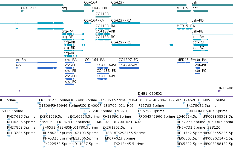Screen dimensions: 233x148
Task: Select the EK261302.5prime label
Action: (117, 128)
